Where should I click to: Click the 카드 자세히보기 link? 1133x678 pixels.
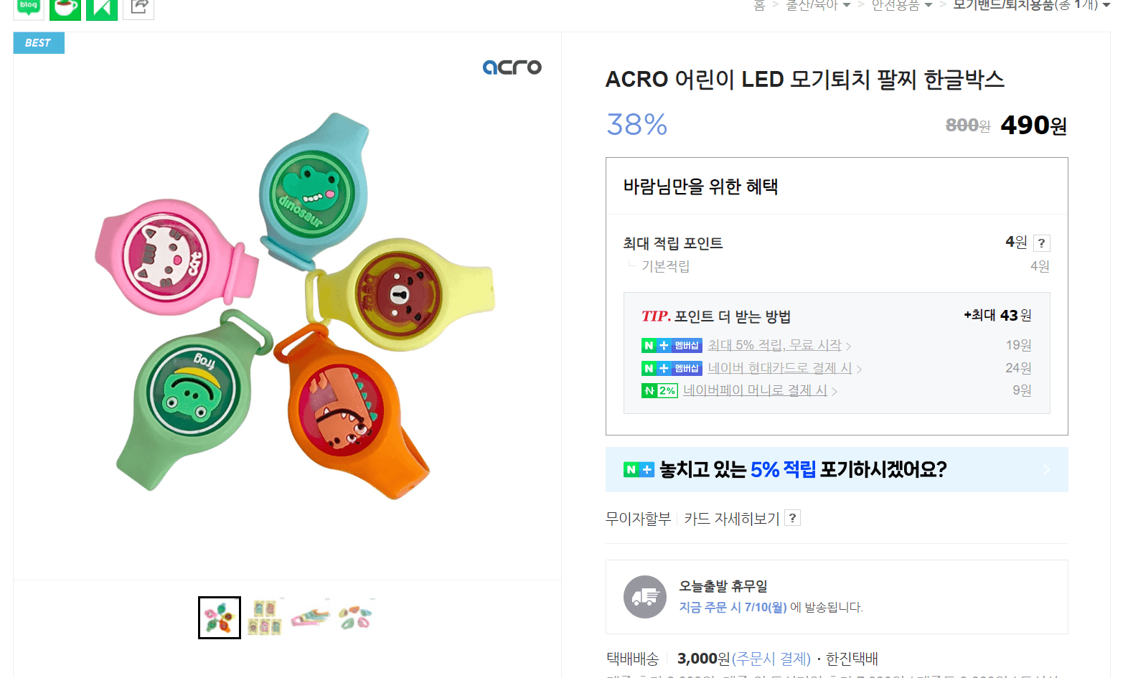tap(732, 518)
